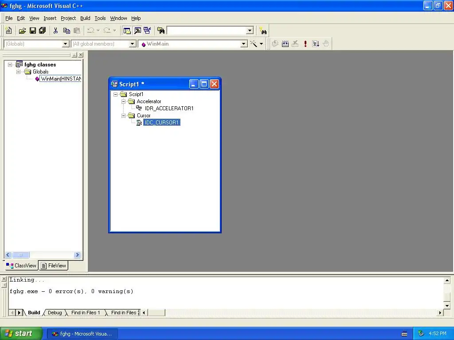The image size is (454, 340).
Task: Open the (Globals) class dropdown
Action: coord(66,44)
